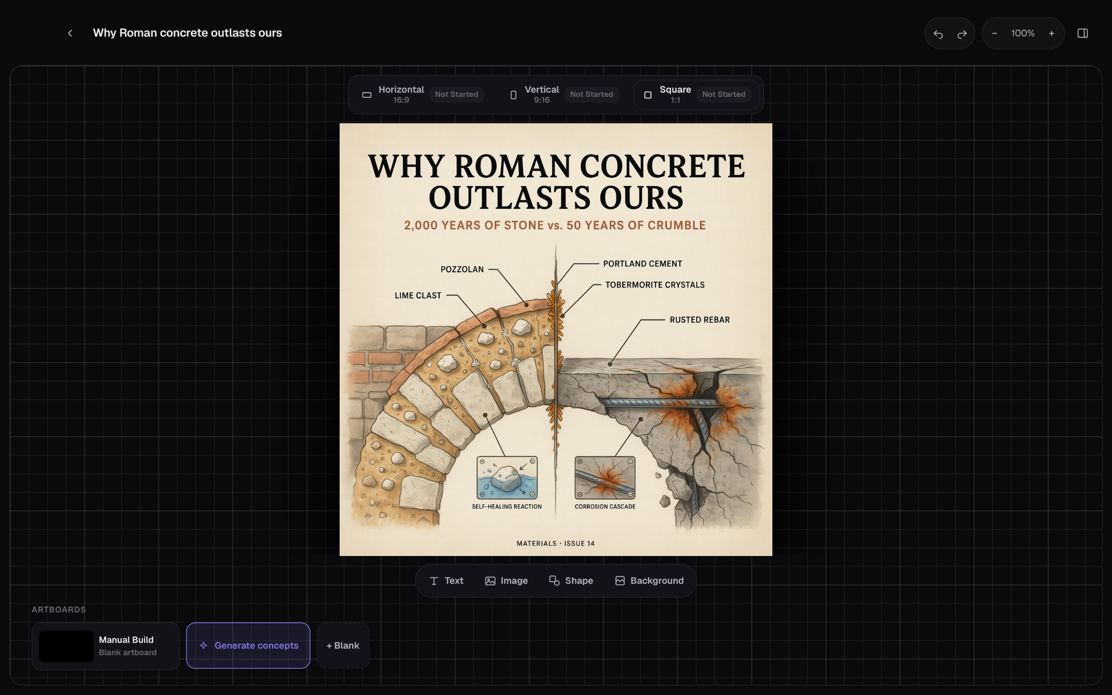Add an Image element
The height and width of the screenshot is (695, 1112).
pos(506,581)
